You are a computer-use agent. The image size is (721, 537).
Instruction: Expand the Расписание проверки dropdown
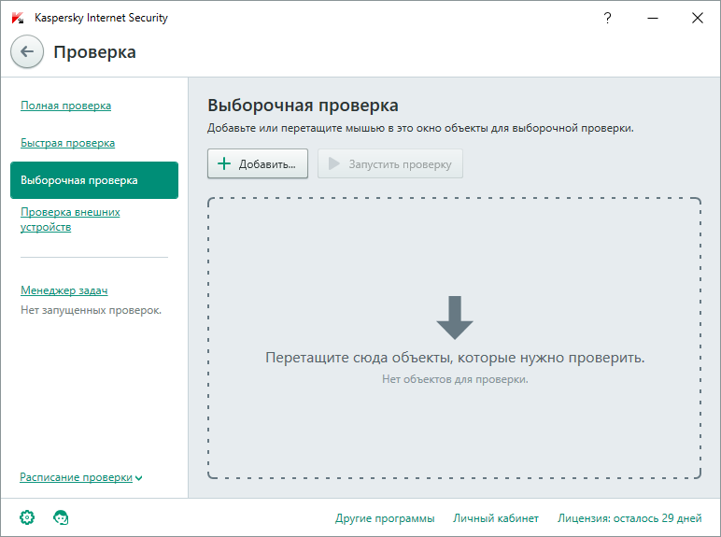click(81, 477)
